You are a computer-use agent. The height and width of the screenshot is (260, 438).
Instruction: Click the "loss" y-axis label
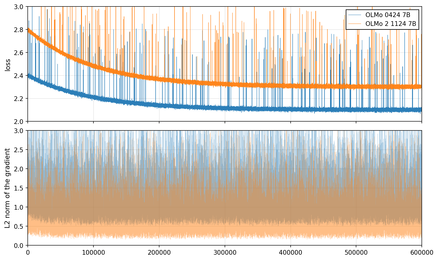[8, 65]
